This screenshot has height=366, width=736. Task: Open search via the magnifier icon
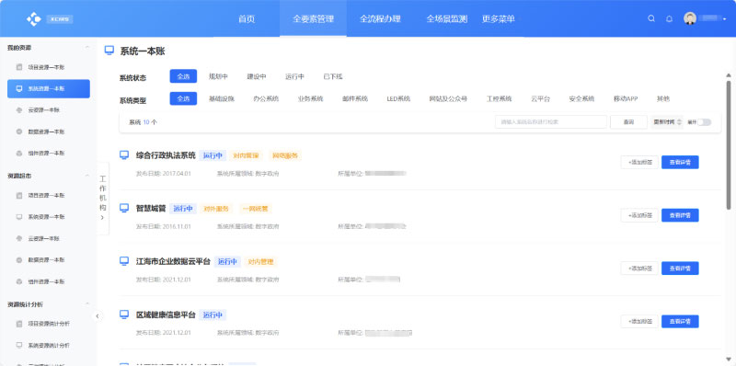point(651,18)
